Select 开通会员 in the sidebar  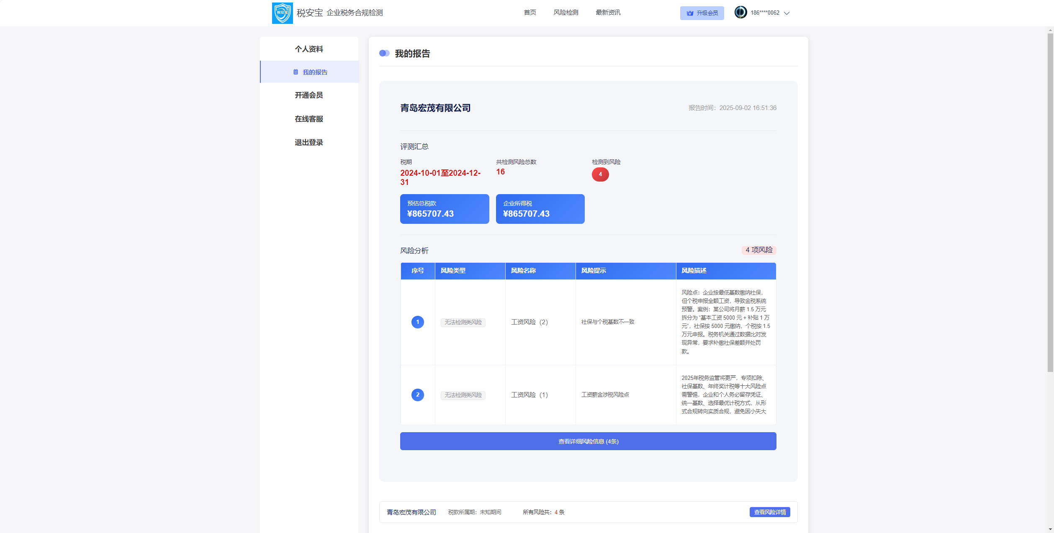[309, 95]
